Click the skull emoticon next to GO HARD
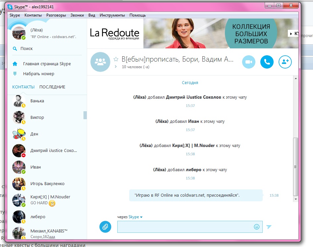 click(52, 203)
